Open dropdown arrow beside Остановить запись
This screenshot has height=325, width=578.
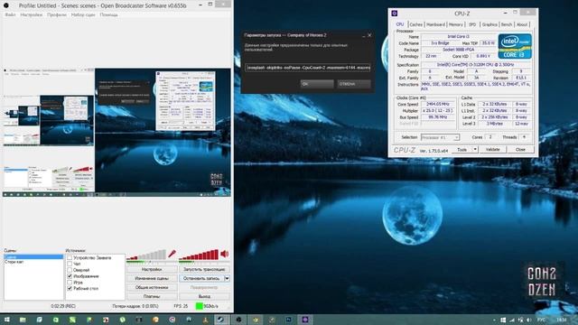pos(227,279)
